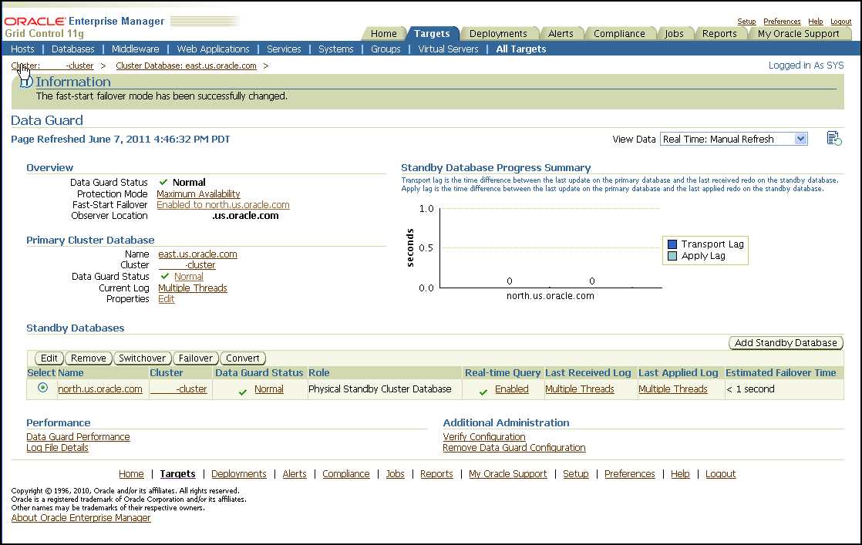Open the Verify Configuration link
Image resolution: width=862 pixels, height=545 pixels.
pos(484,436)
